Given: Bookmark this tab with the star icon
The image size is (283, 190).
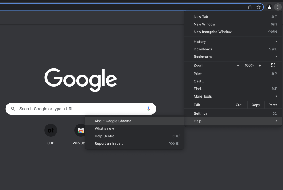Looking at the screenshot, I should [259, 7].
